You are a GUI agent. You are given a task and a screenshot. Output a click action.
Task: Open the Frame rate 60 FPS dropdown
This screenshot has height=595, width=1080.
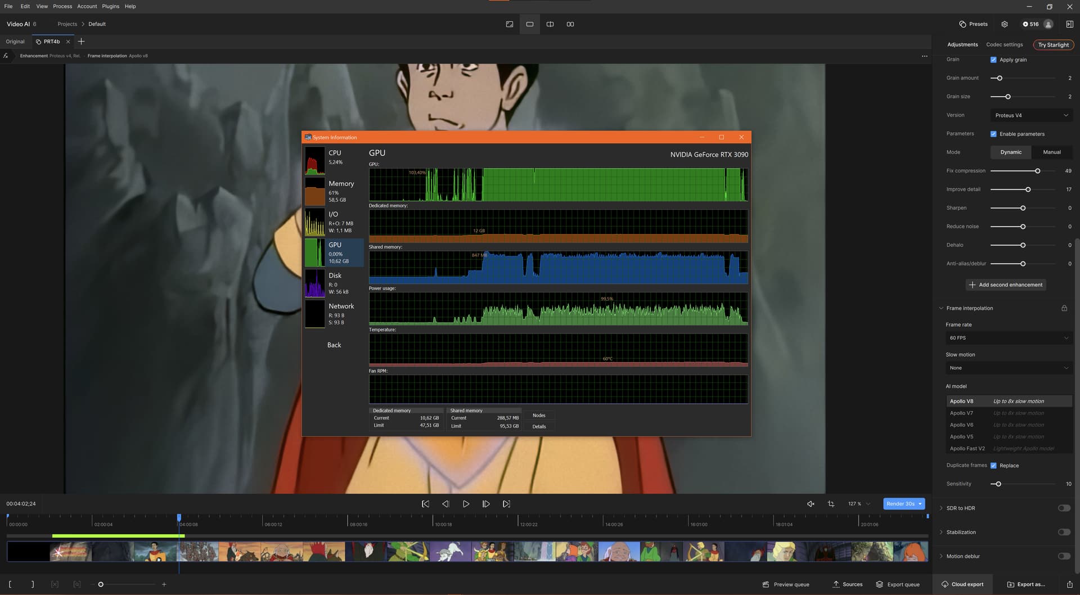(x=1009, y=338)
